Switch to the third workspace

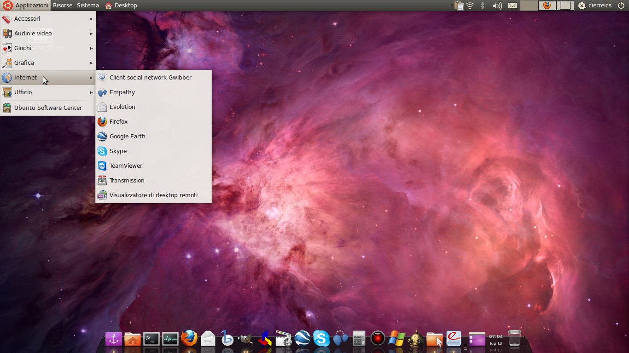pyautogui.click(x=565, y=6)
